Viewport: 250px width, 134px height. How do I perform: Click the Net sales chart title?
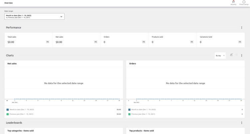coord(12,63)
